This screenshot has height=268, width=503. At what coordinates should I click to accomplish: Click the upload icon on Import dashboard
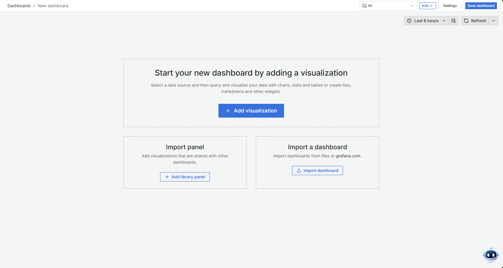pos(299,171)
